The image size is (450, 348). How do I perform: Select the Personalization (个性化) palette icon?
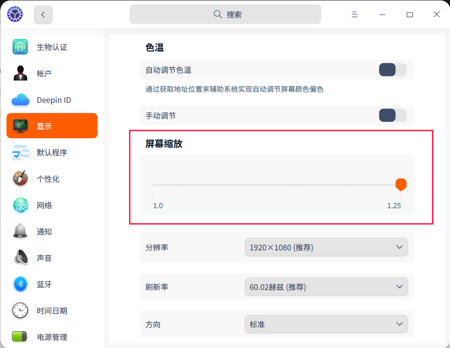[20, 178]
